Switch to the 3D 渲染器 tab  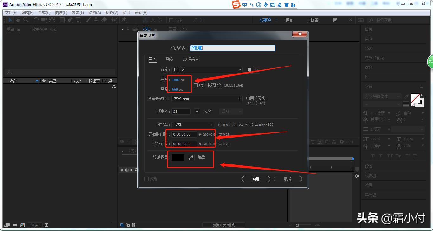[191, 59]
